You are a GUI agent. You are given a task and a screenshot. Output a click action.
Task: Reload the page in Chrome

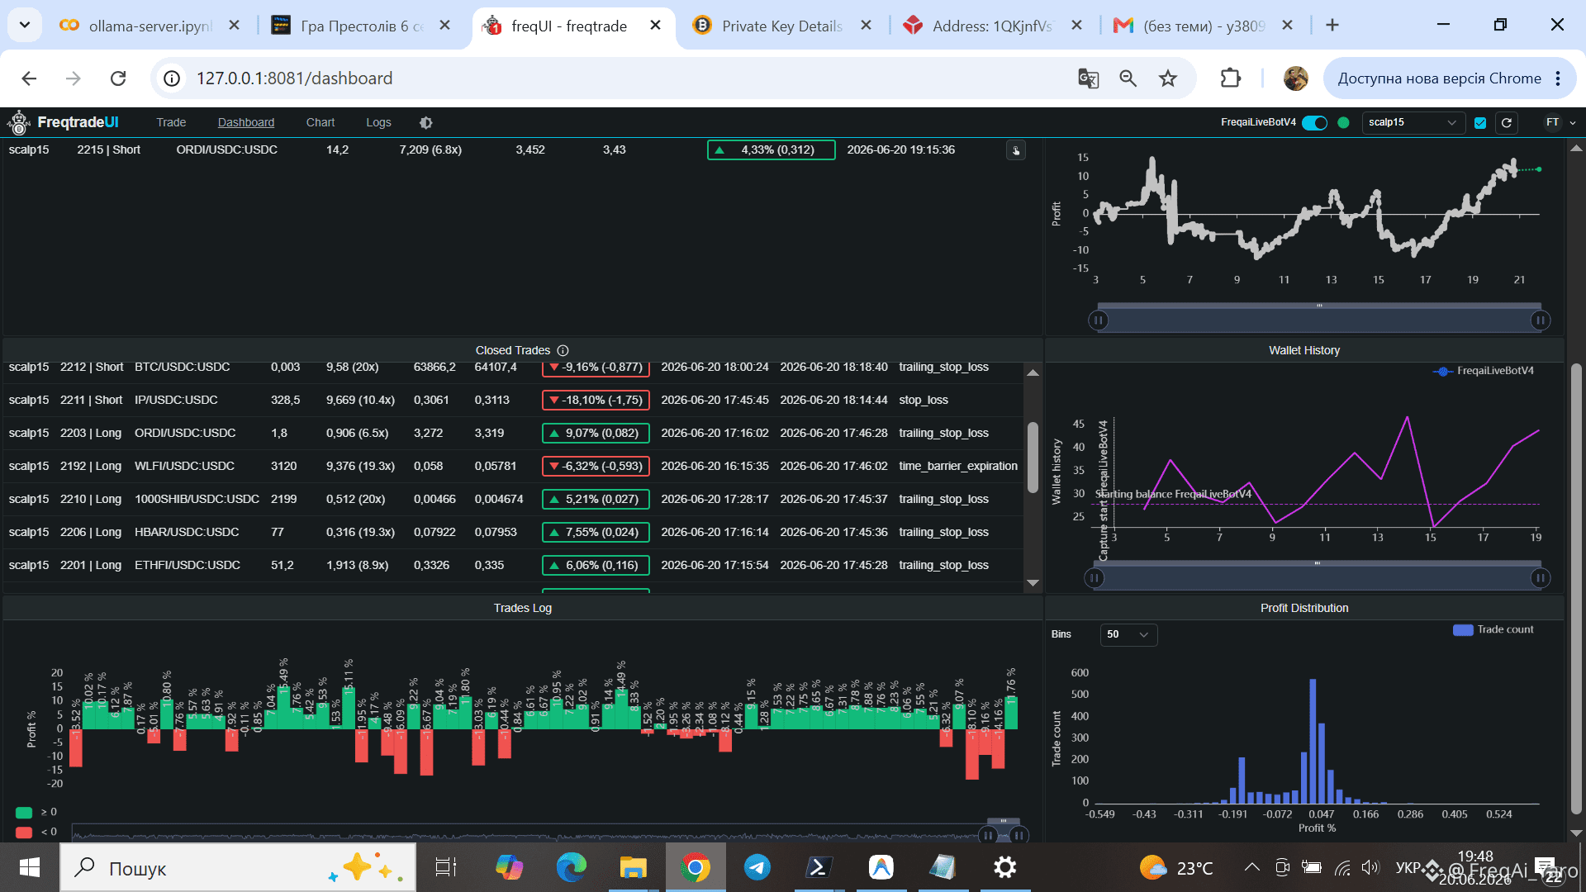point(118,78)
